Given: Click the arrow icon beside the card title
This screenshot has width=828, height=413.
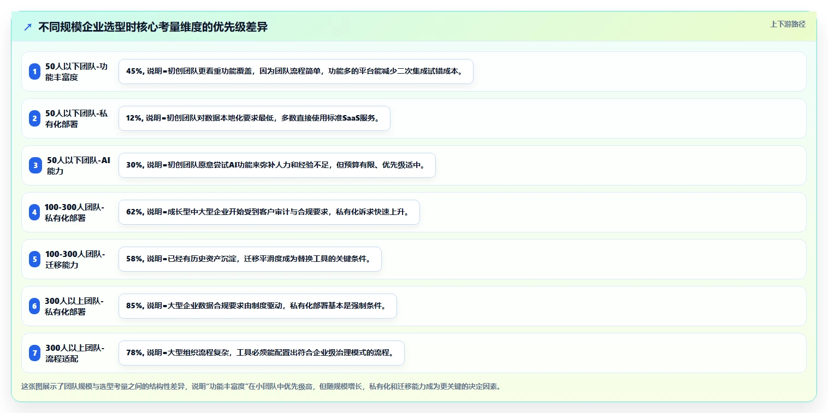Looking at the screenshot, I should 28,27.
